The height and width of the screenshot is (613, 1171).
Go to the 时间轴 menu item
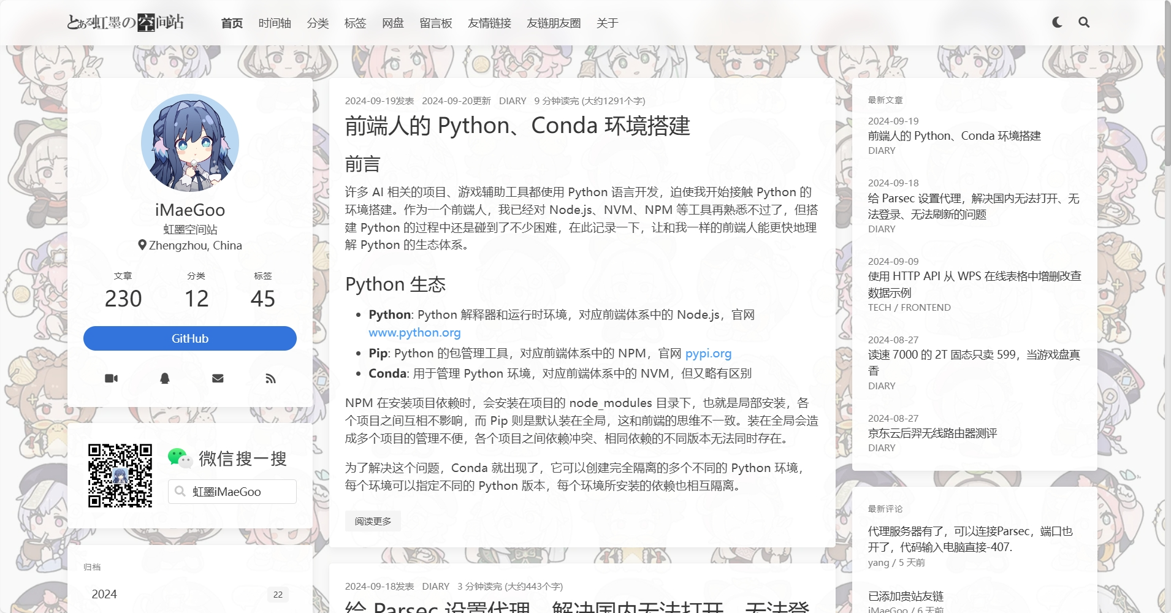[x=274, y=23]
